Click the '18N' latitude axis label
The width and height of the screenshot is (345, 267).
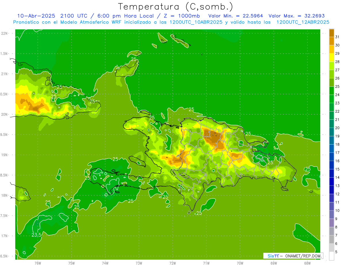(5, 195)
